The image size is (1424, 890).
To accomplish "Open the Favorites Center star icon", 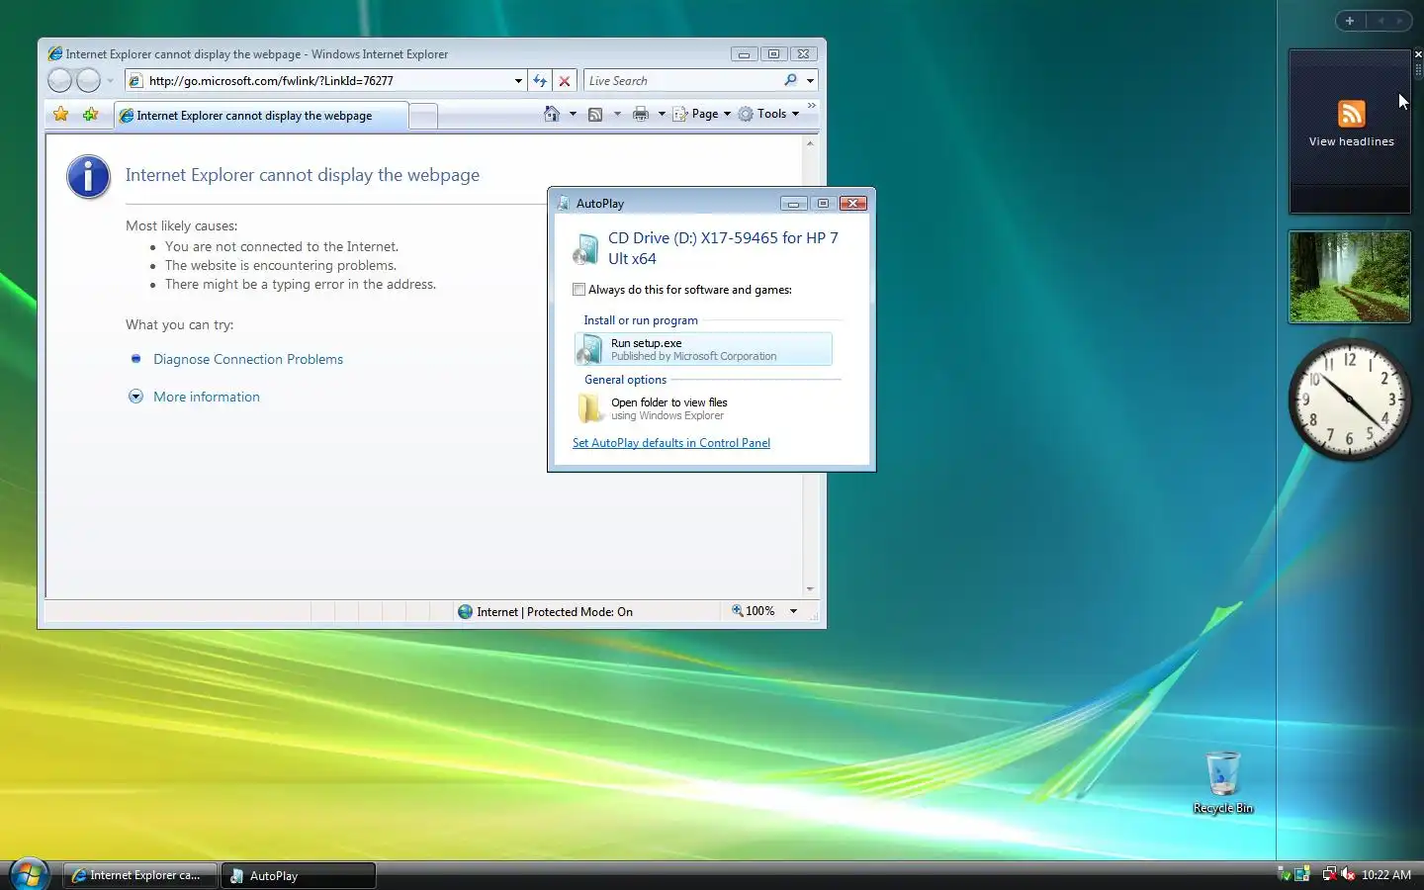I will (x=61, y=115).
